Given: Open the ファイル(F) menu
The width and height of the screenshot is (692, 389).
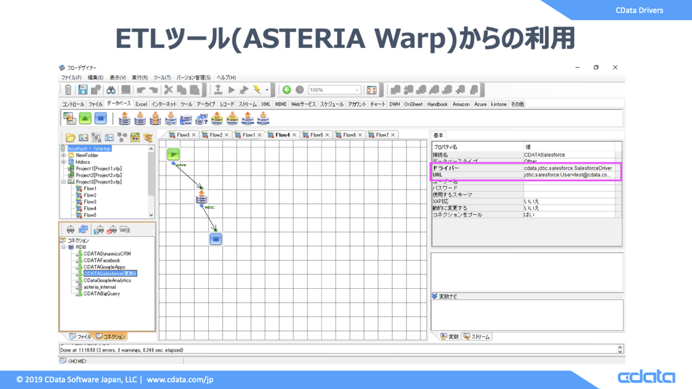Looking at the screenshot, I should (x=71, y=77).
